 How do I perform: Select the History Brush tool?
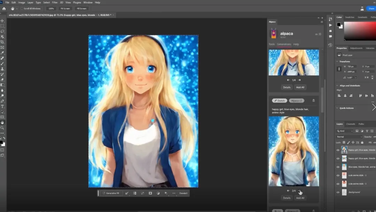[x=2, y=74]
